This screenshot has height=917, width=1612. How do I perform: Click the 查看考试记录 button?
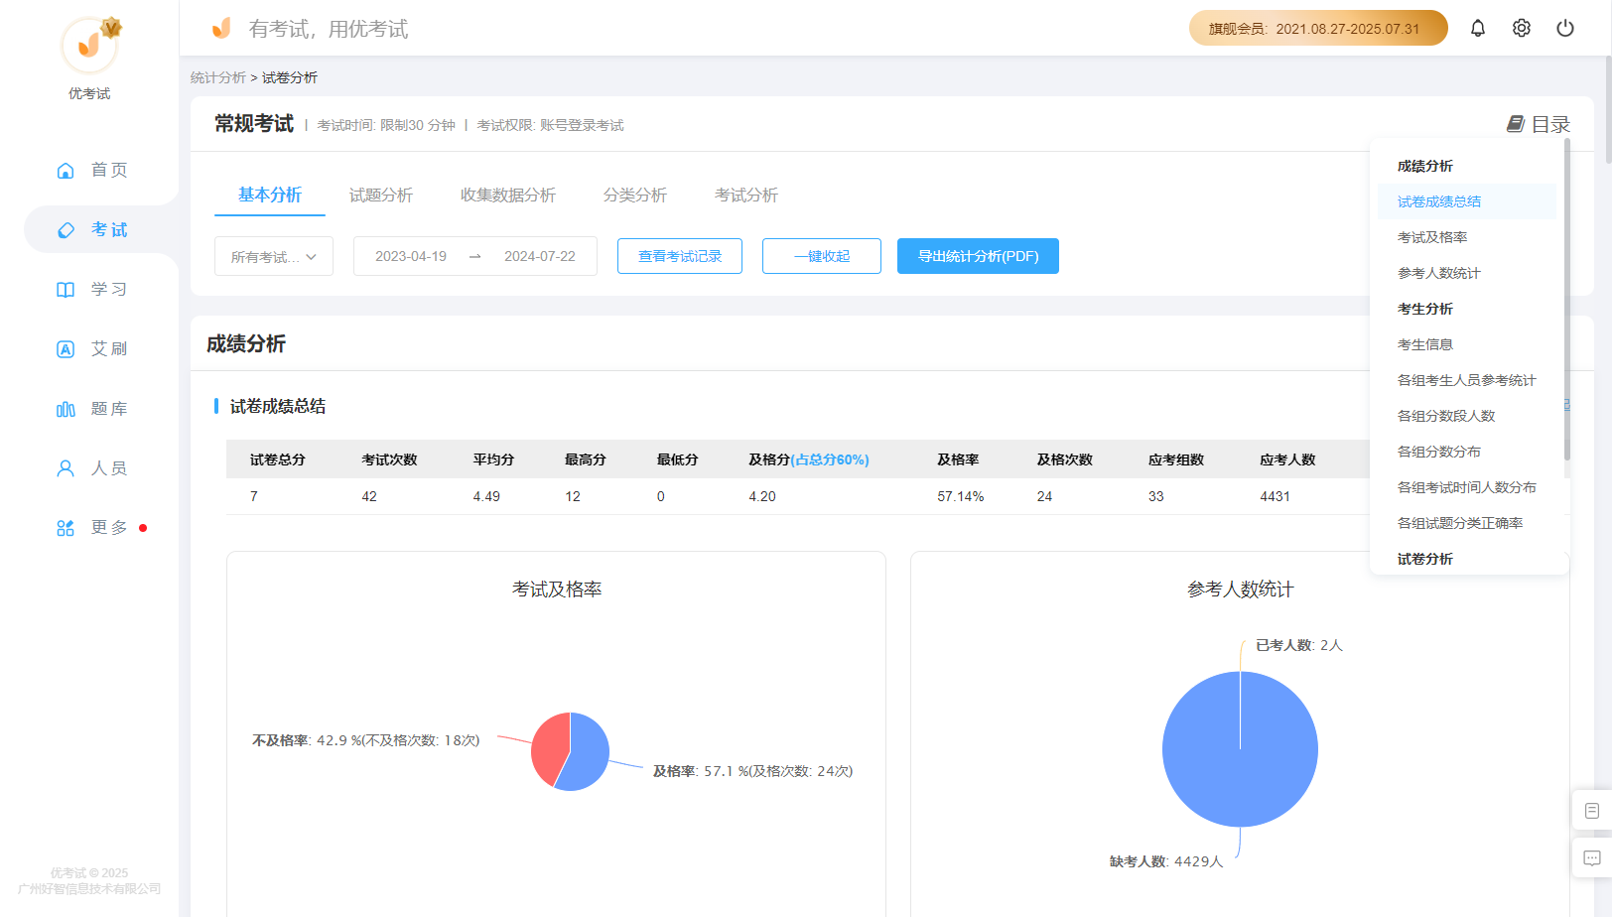pos(680,256)
